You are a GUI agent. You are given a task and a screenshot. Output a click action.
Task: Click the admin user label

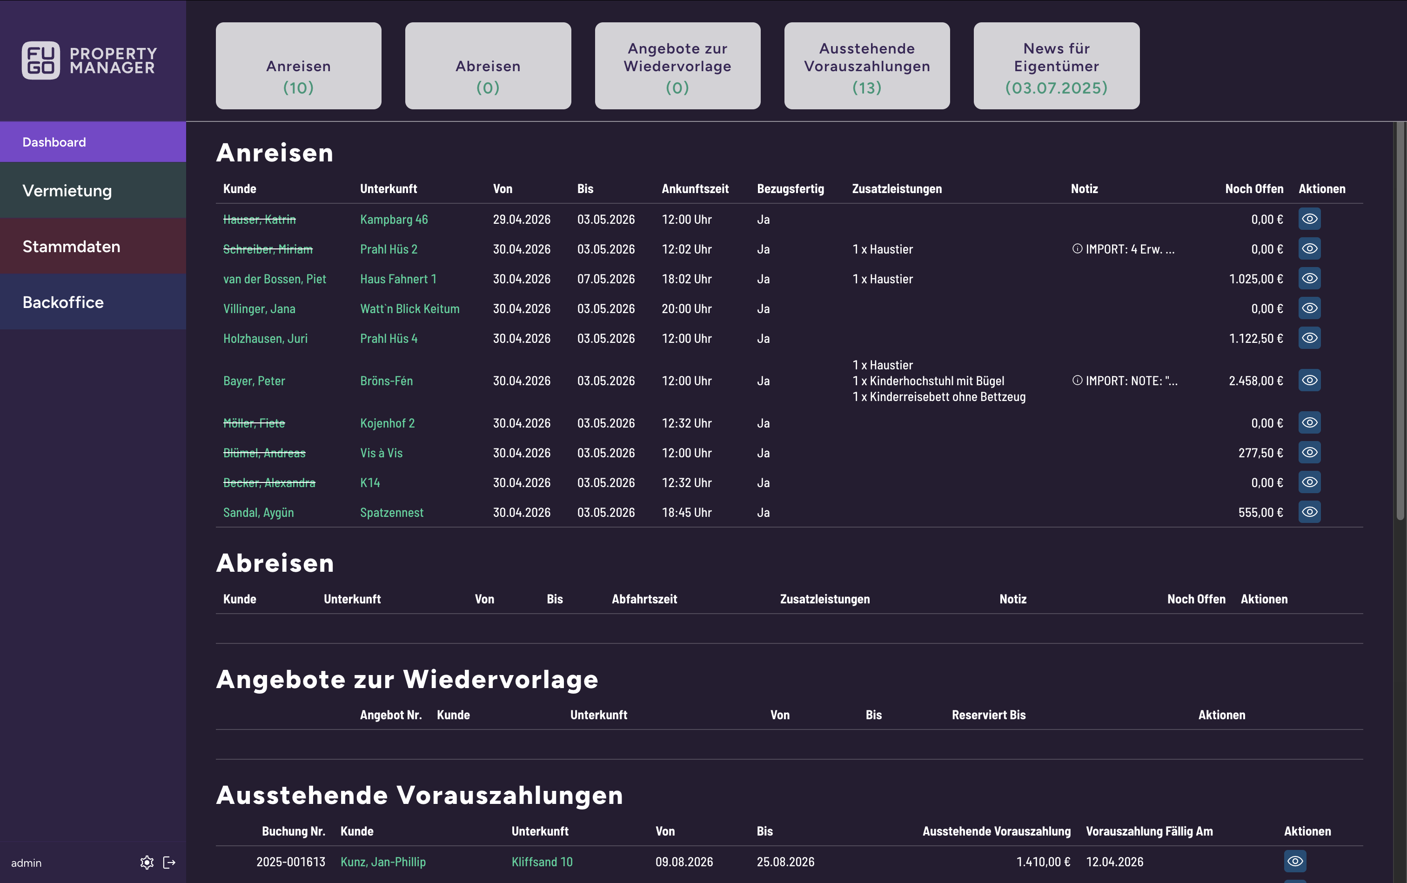[x=26, y=863]
